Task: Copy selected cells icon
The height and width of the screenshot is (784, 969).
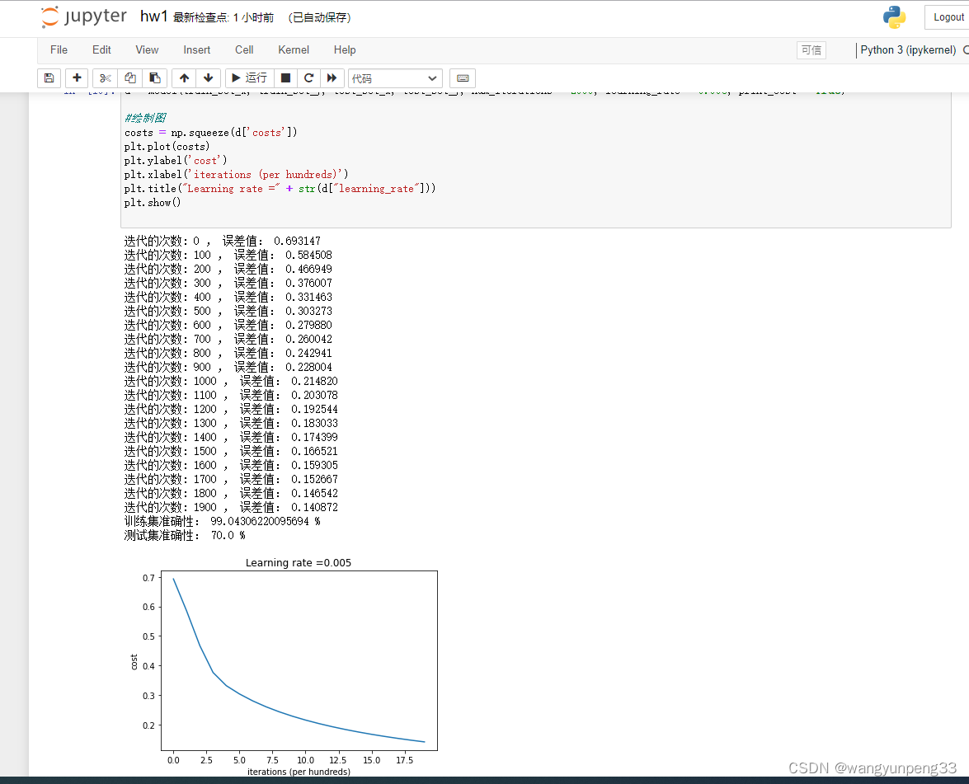Action: [x=129, y=77]
